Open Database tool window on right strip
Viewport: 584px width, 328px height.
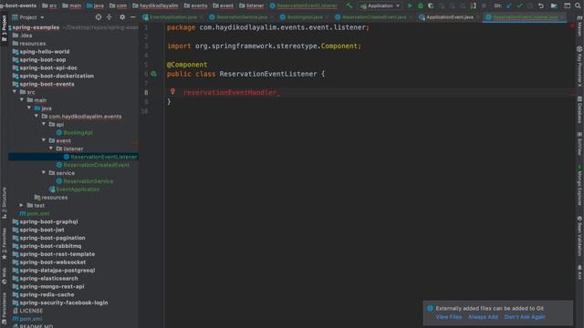[579, 109]
